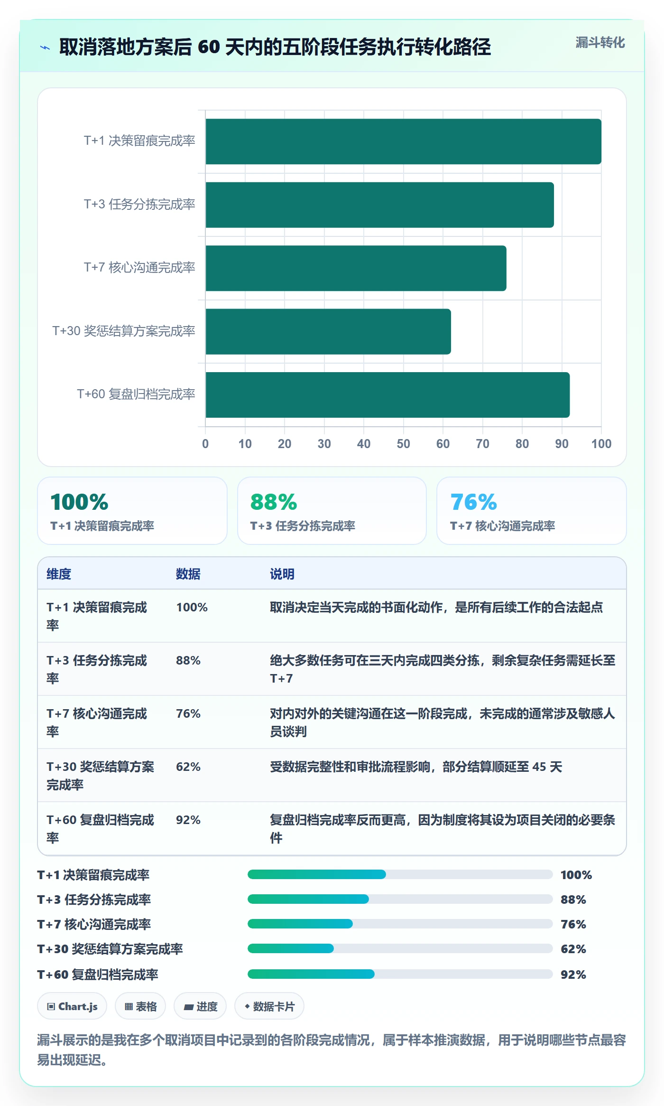Open the 100% data card
664x1106 pixels.
click(132, 511)
